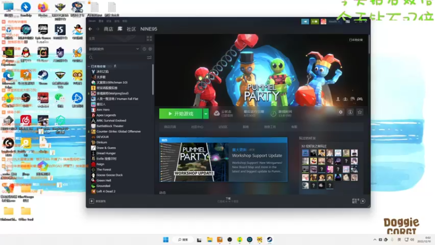Open friends and chat icon at bottom right
The image size is (435, 245).
[363, 201]
